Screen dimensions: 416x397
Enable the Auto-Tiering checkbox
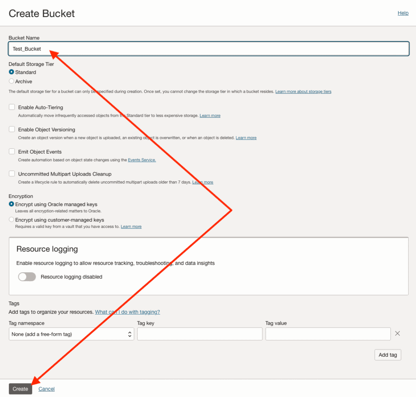[x=12, y=107]
